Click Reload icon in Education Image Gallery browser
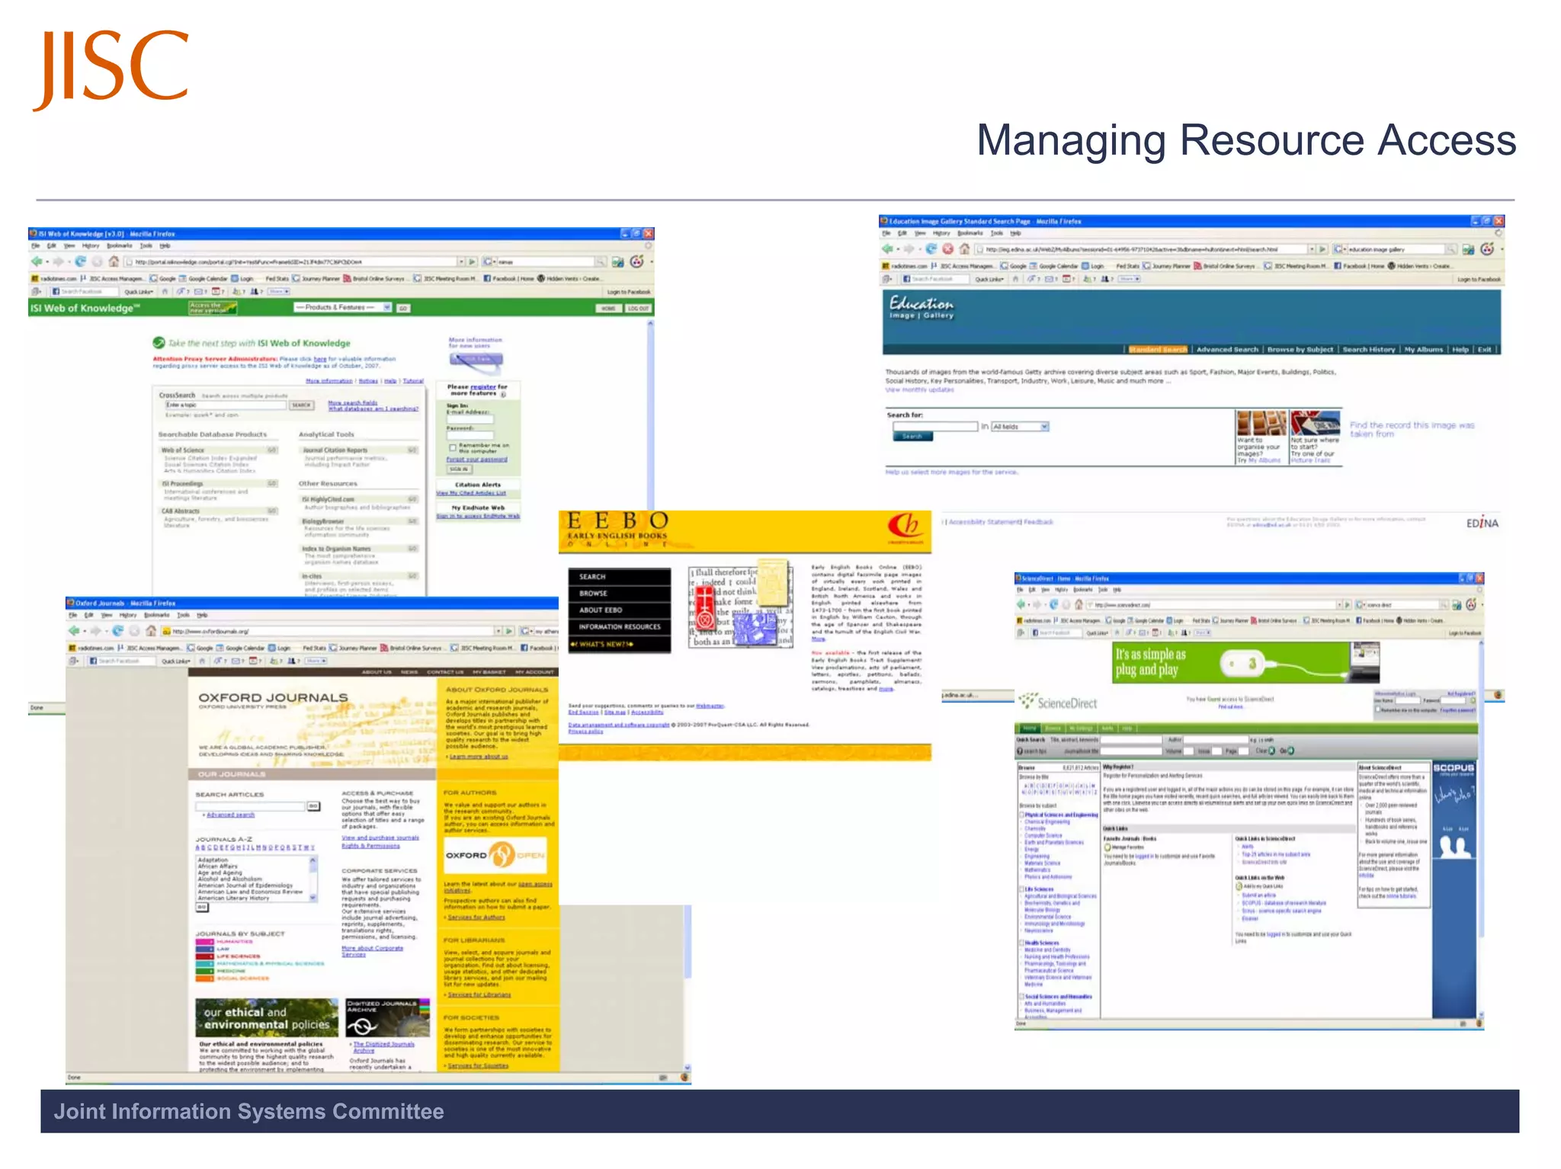The image size is (1561, 1169). pyautogui.click(x=931, y=249)
